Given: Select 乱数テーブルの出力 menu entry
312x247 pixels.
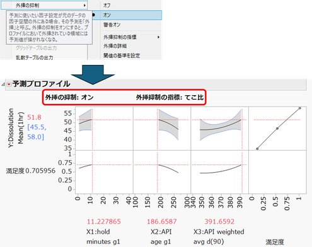Looking at the screenshot, I should (x=35, y=57).
